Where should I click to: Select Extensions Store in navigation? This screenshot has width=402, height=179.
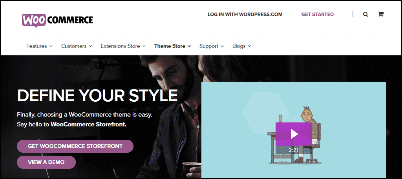120,46
